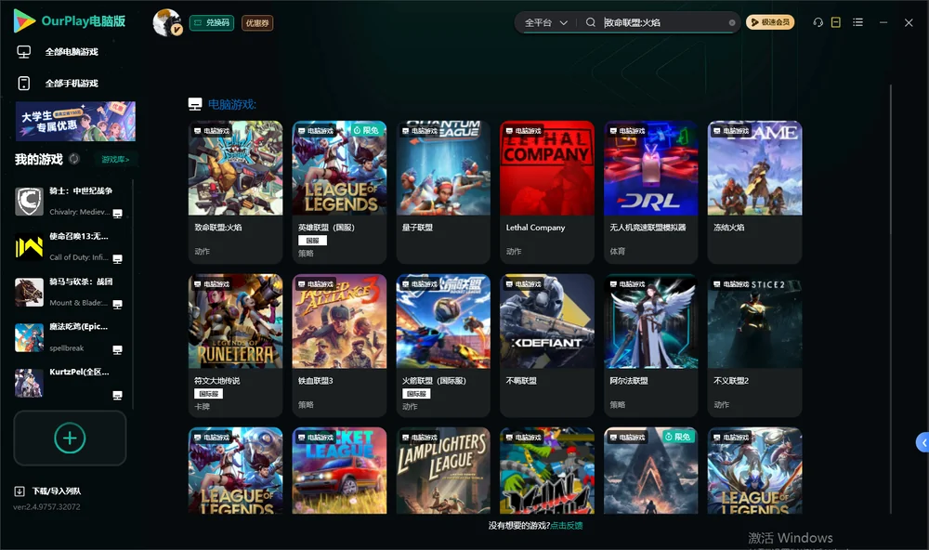929x550 pixels.
Task: Click the 国际服 tag under 符文大地传说
Action: [x=208, y=394]
